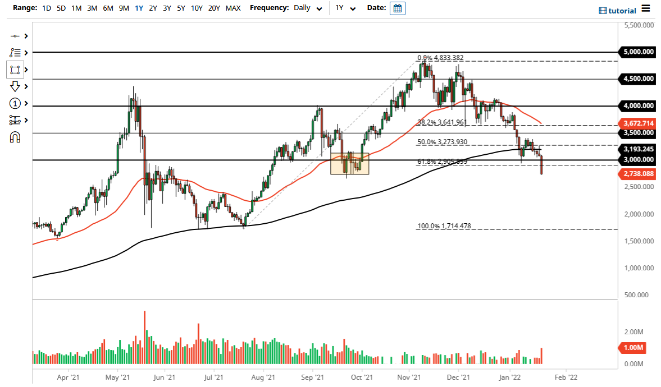Select the multi-line annotation tool
Image resolution: width=661 pixels, height=387 pixels.
pyautogui.click(x=16, y=53)
